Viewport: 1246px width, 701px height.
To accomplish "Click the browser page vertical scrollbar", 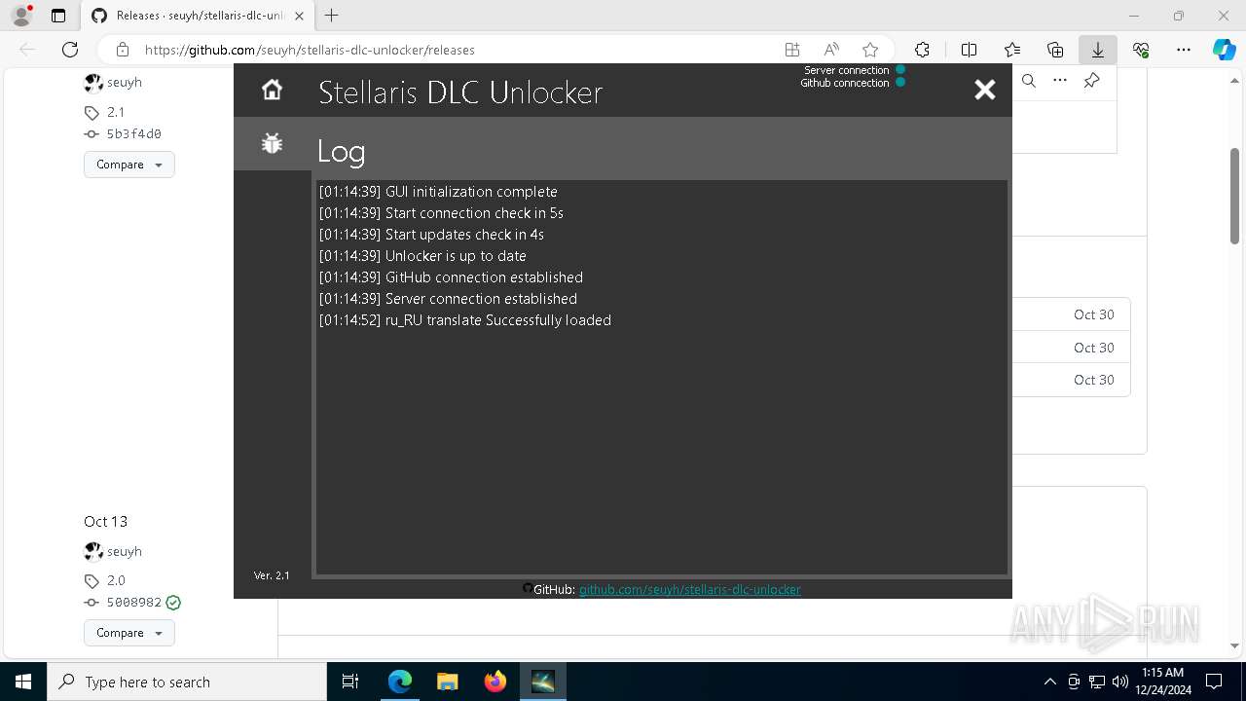I will click(x=1234, y=195).
